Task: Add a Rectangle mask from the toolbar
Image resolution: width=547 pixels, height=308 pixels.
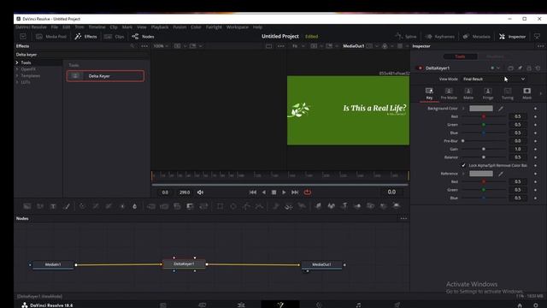Action: tap(221, 206)
